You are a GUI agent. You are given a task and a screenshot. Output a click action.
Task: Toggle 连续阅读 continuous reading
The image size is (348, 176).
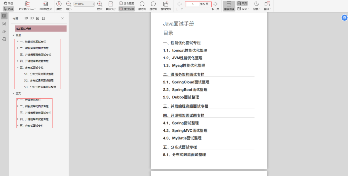click(x=229, y=6)
